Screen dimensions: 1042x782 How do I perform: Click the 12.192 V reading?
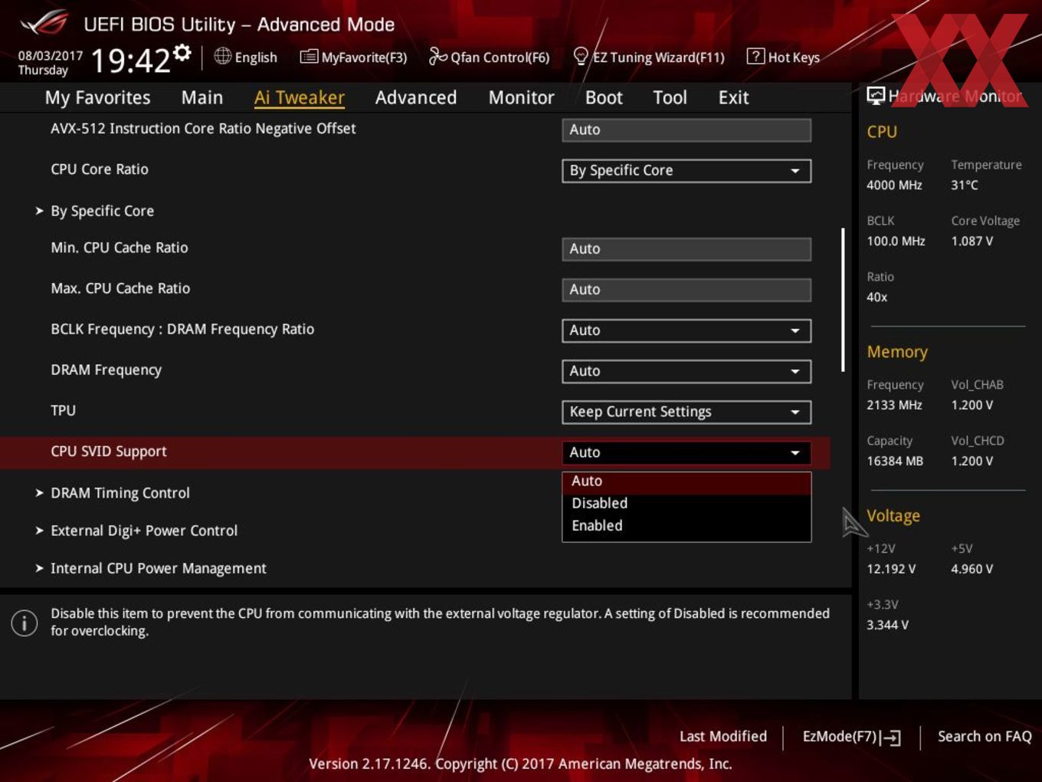pos(891,569)
